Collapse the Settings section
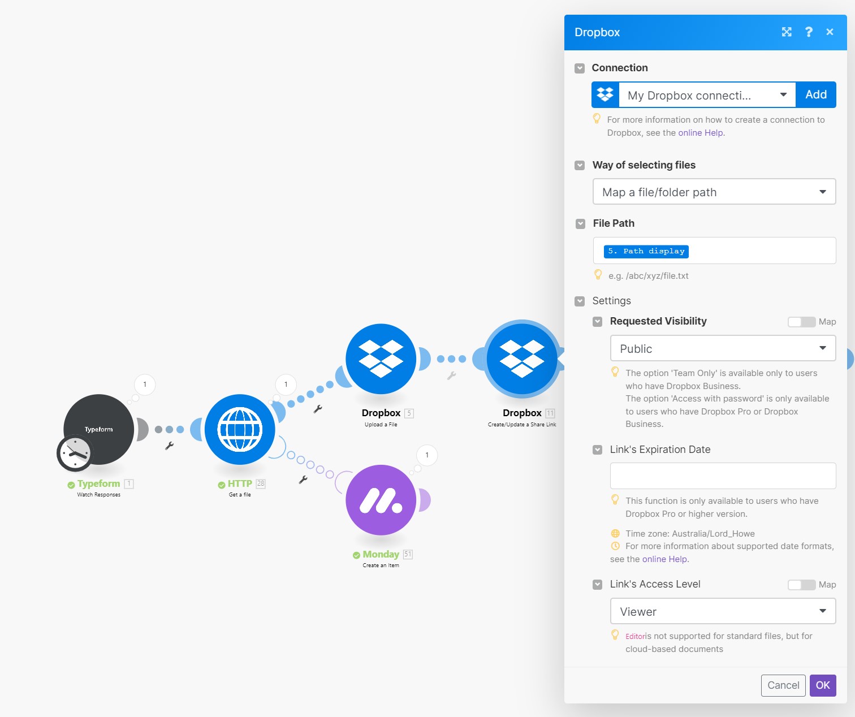This screenshot has height=717, width=855. (580, 301)
